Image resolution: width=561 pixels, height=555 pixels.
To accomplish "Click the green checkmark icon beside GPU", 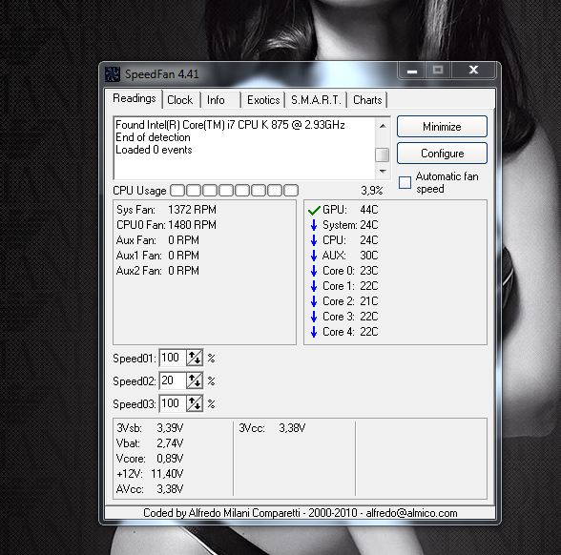I will 314,210.
